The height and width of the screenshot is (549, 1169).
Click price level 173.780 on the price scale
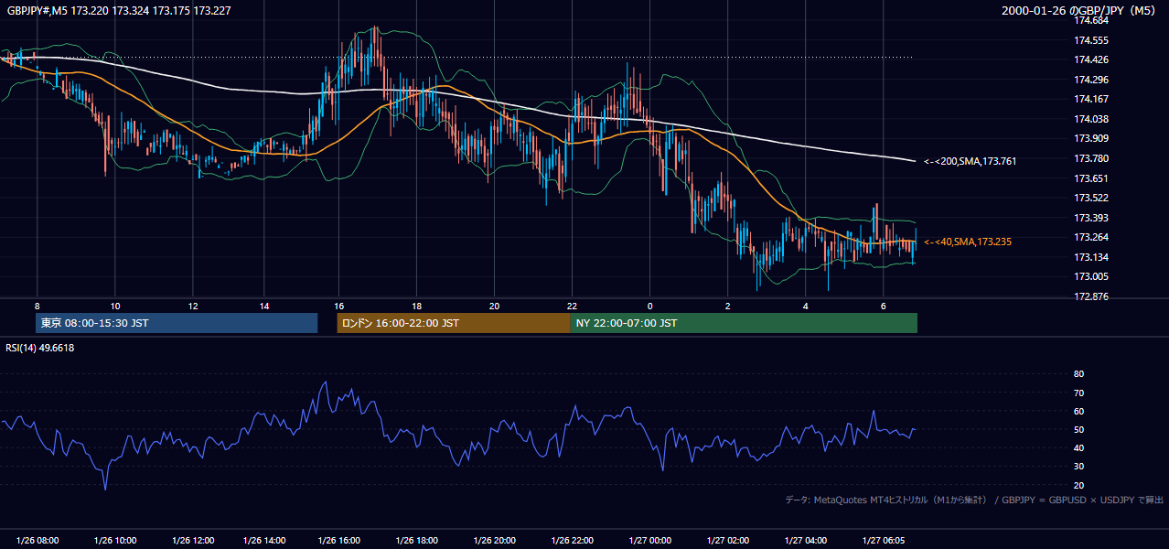[1091, 158]
